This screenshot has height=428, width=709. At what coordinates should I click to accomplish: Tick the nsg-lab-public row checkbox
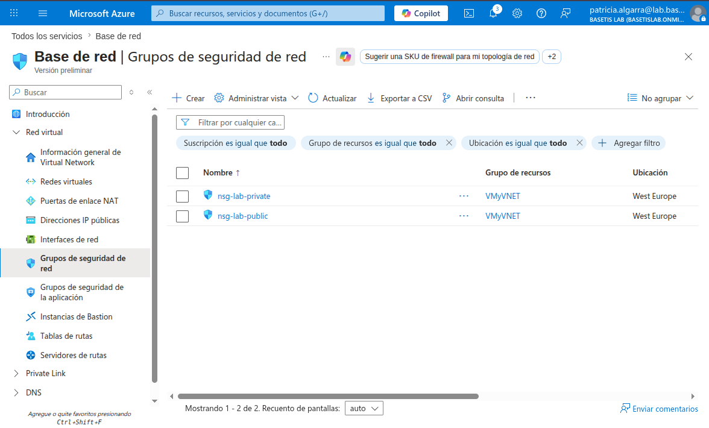tap(182, 216)
